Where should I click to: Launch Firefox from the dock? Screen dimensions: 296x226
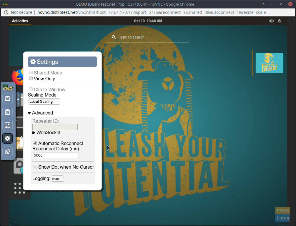(17, 77)
